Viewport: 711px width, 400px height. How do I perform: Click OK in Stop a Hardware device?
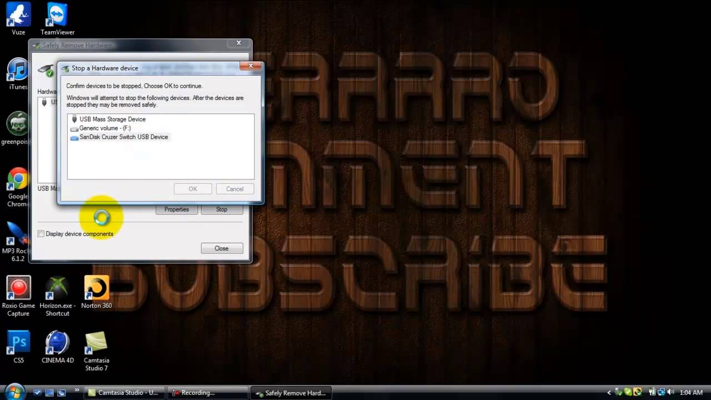193,189
